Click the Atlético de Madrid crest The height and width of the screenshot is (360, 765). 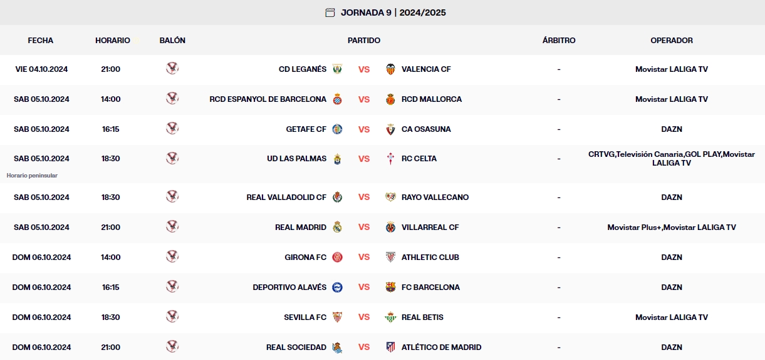[390, 347]
